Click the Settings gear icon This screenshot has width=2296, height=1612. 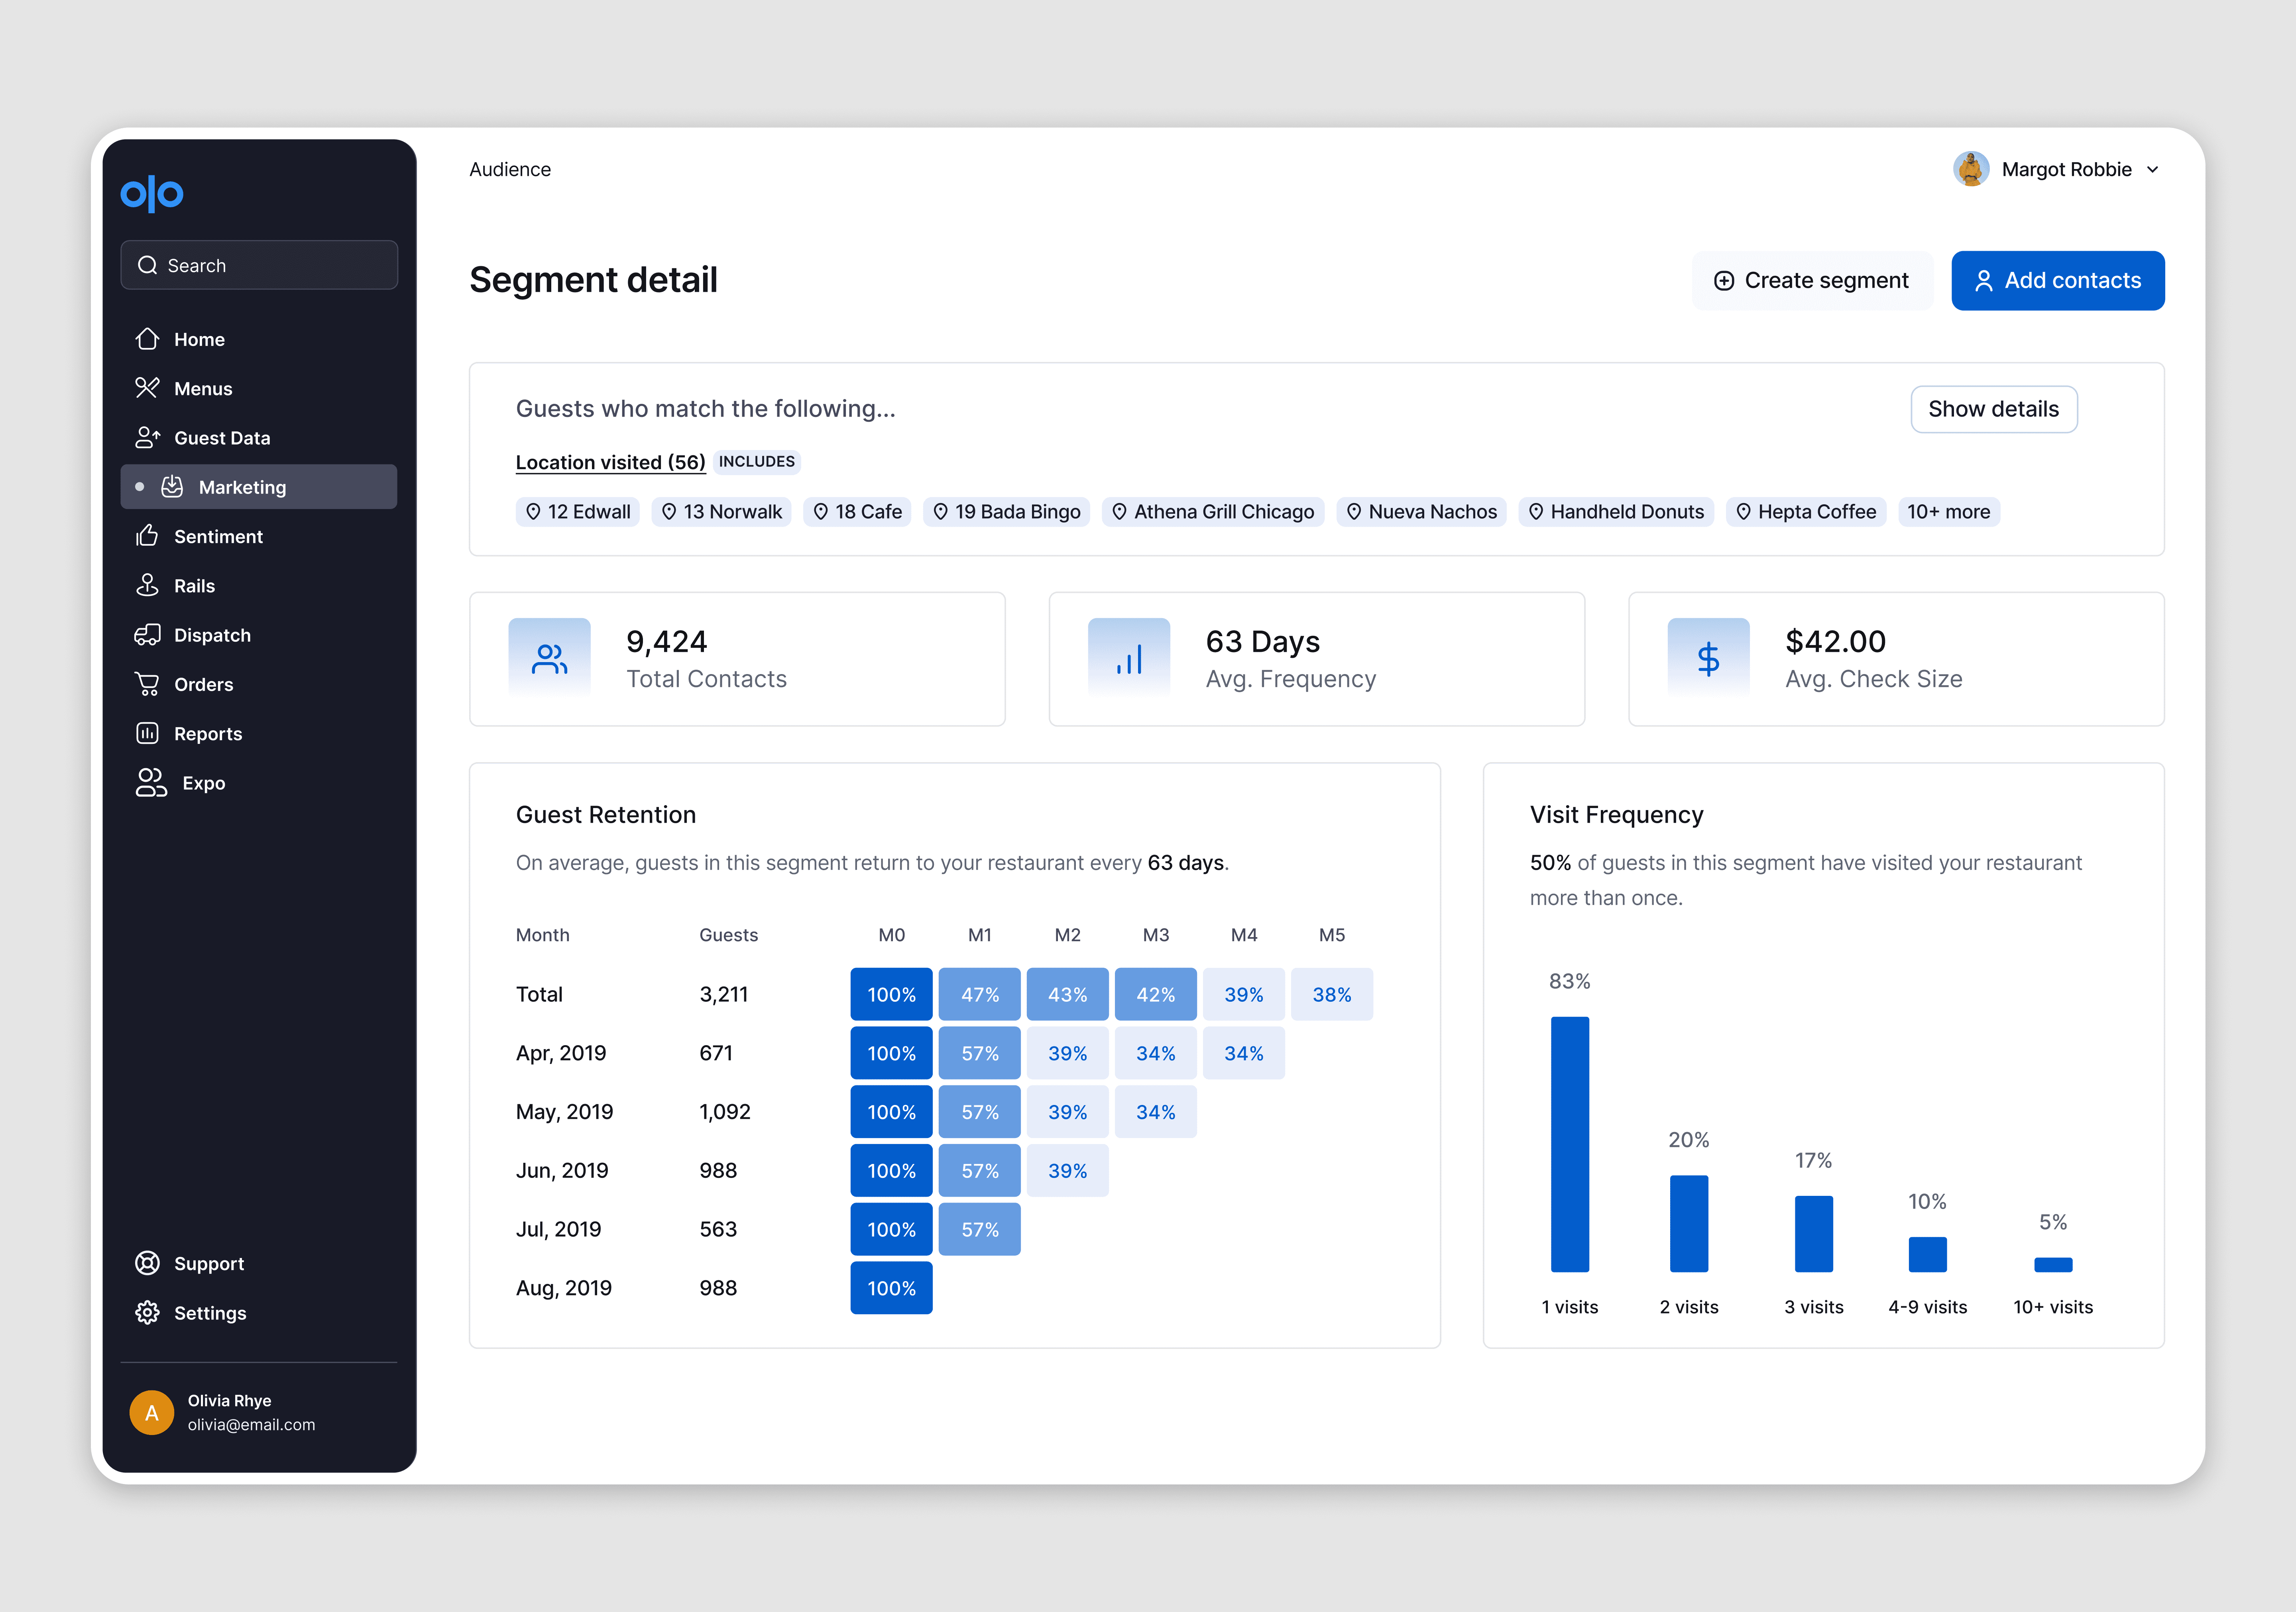point(148,1313)
